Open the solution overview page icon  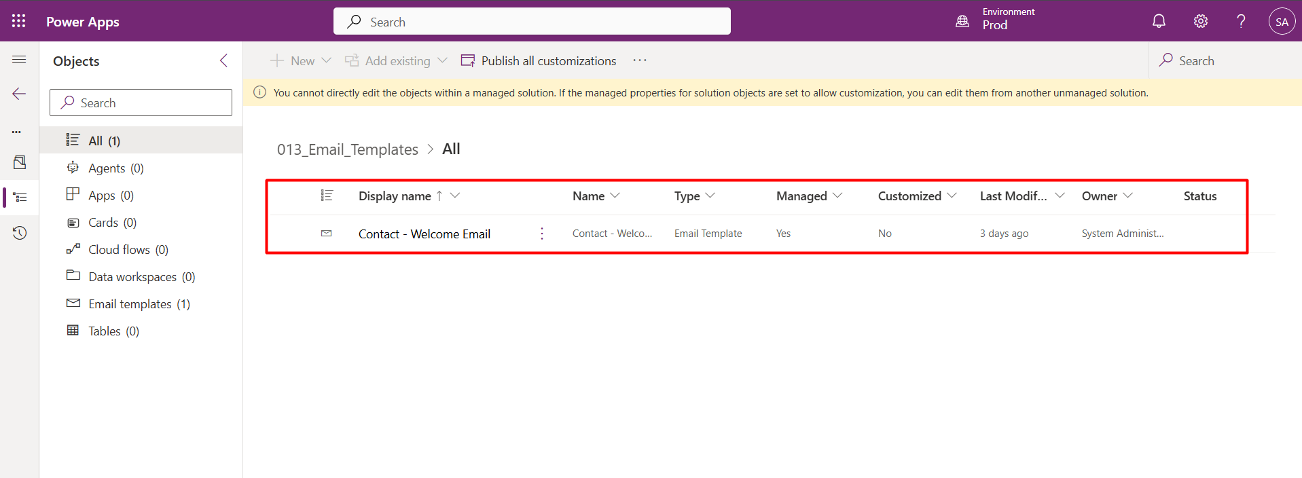(20, 162)
